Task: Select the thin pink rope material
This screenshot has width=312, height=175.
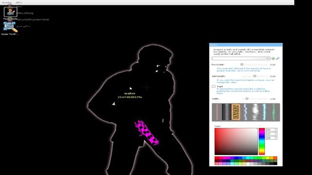Action: click(x=217, y=112)
